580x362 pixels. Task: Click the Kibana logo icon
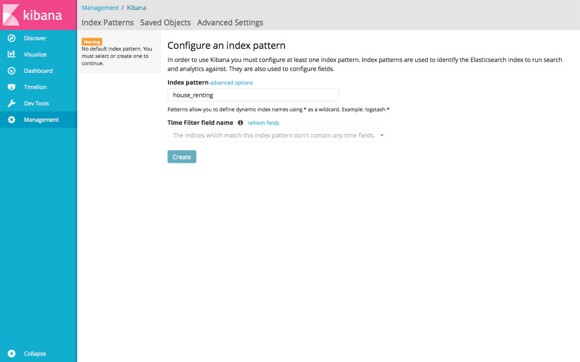point(11,15)
